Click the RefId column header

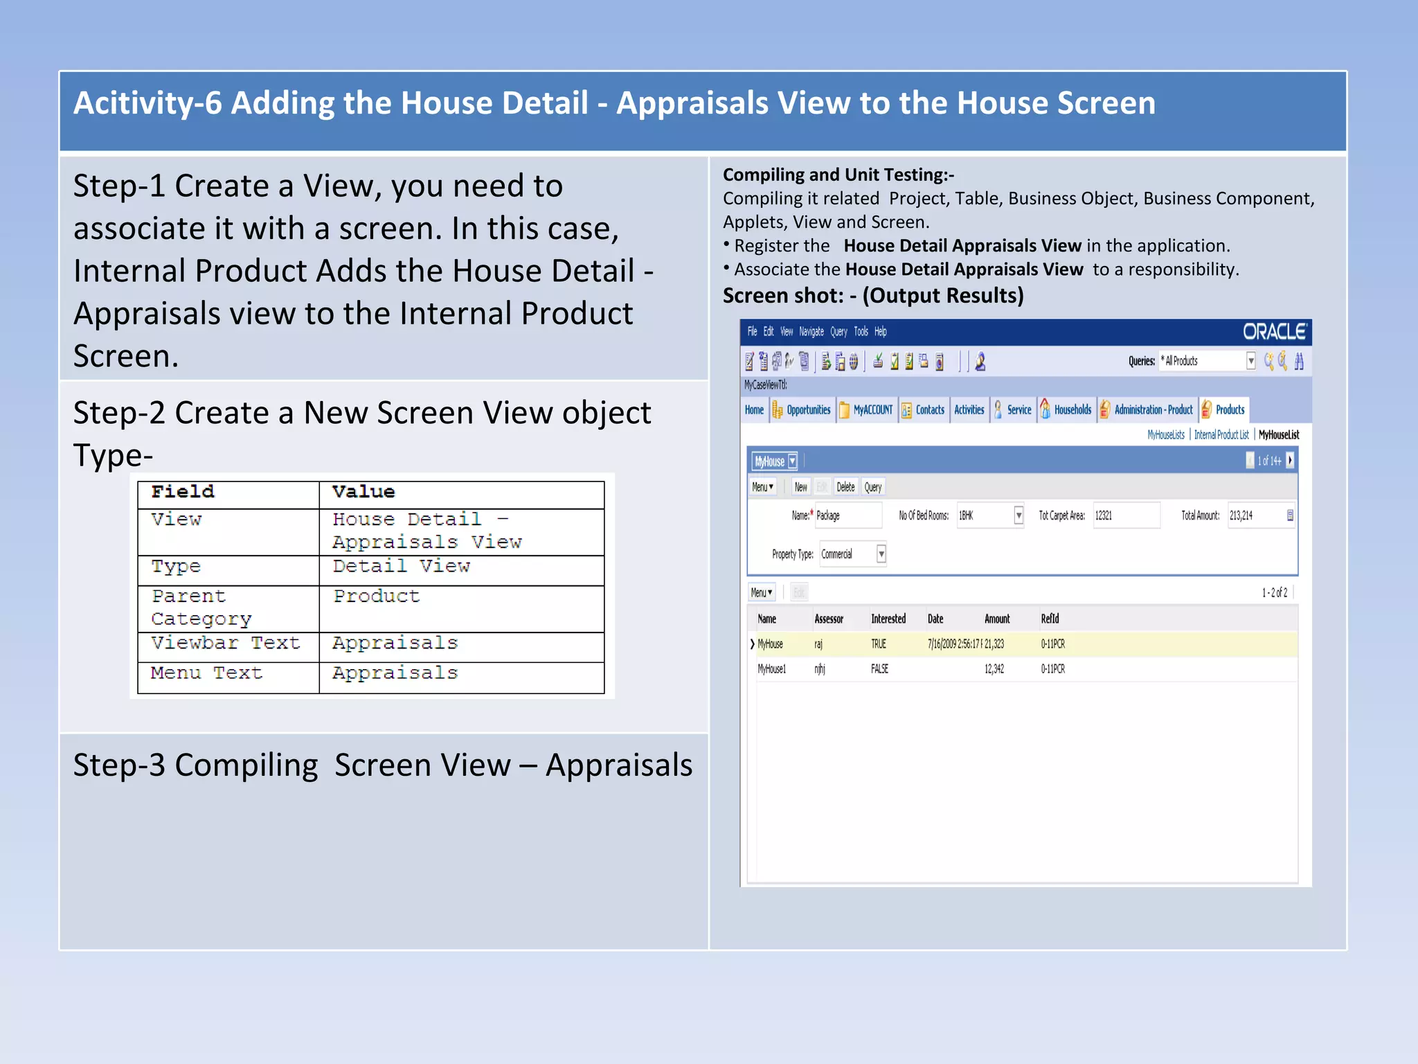(1050, 619)
